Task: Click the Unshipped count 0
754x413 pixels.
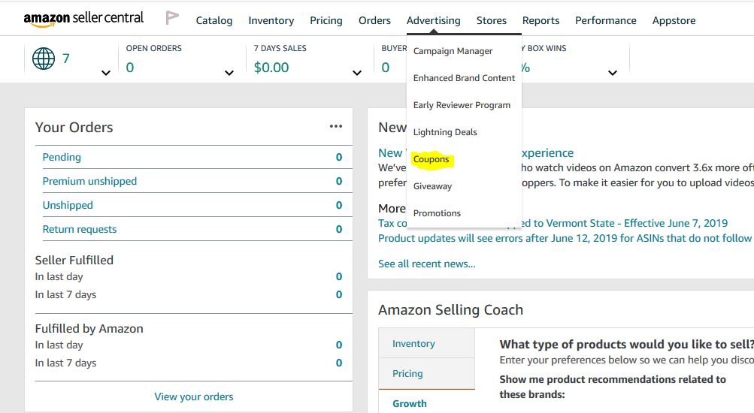Action: 339,205
